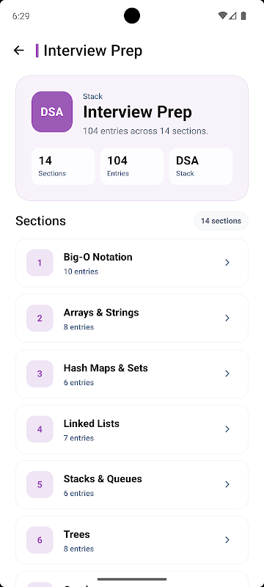The image size is (264, 587).
Task: Tap the number 4 badge for Linked Lists
Action: 40,429
